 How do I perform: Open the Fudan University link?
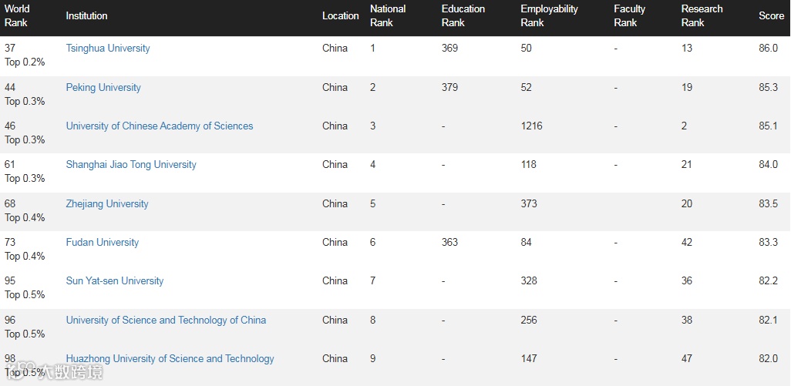click(103, 243)
